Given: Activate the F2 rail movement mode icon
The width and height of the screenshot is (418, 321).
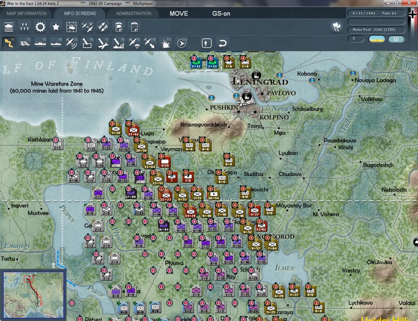Looking at the screenshot, I should (x=24, y=43).
